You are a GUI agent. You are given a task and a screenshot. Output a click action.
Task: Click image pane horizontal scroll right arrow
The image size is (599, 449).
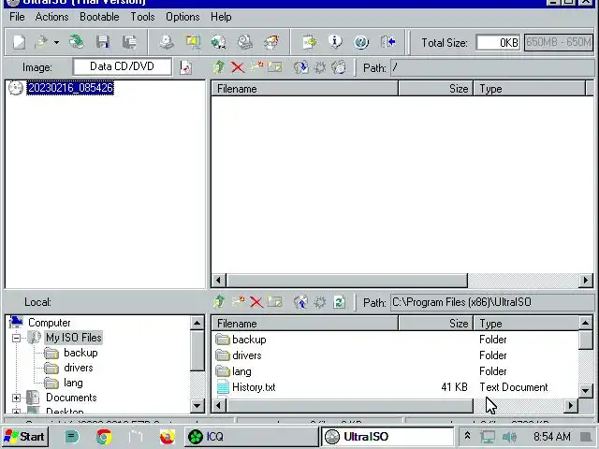coord(586,281)
